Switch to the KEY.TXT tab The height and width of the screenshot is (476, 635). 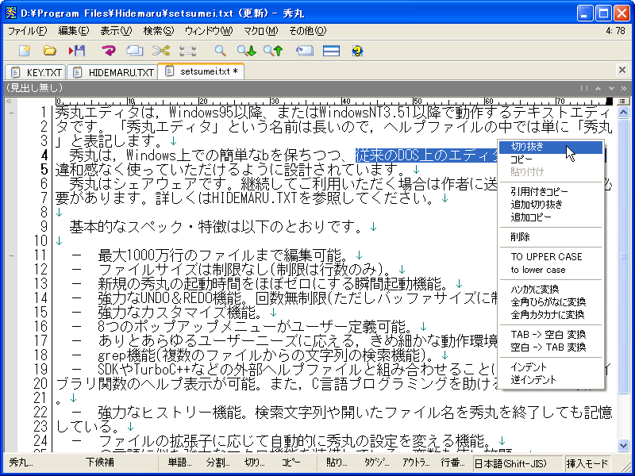click(x=36, y=72)
